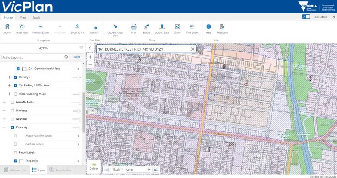Open the Layers panel menu icon
The width and height of the screenshot is (337, 178).
tap(81, 47)
